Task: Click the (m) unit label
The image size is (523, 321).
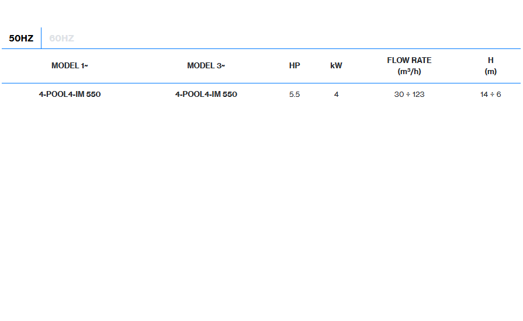Action: (490, 71)
